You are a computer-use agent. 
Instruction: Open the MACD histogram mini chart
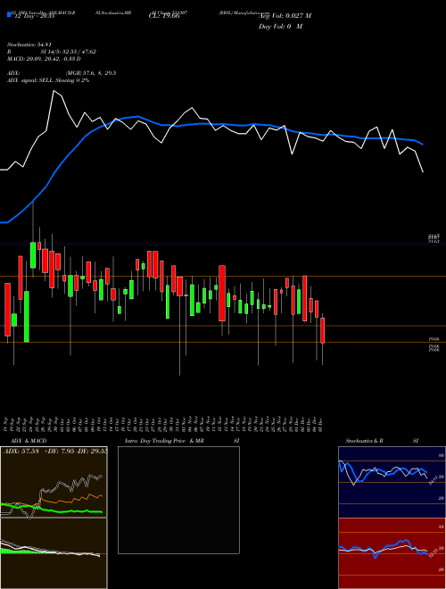54,553
